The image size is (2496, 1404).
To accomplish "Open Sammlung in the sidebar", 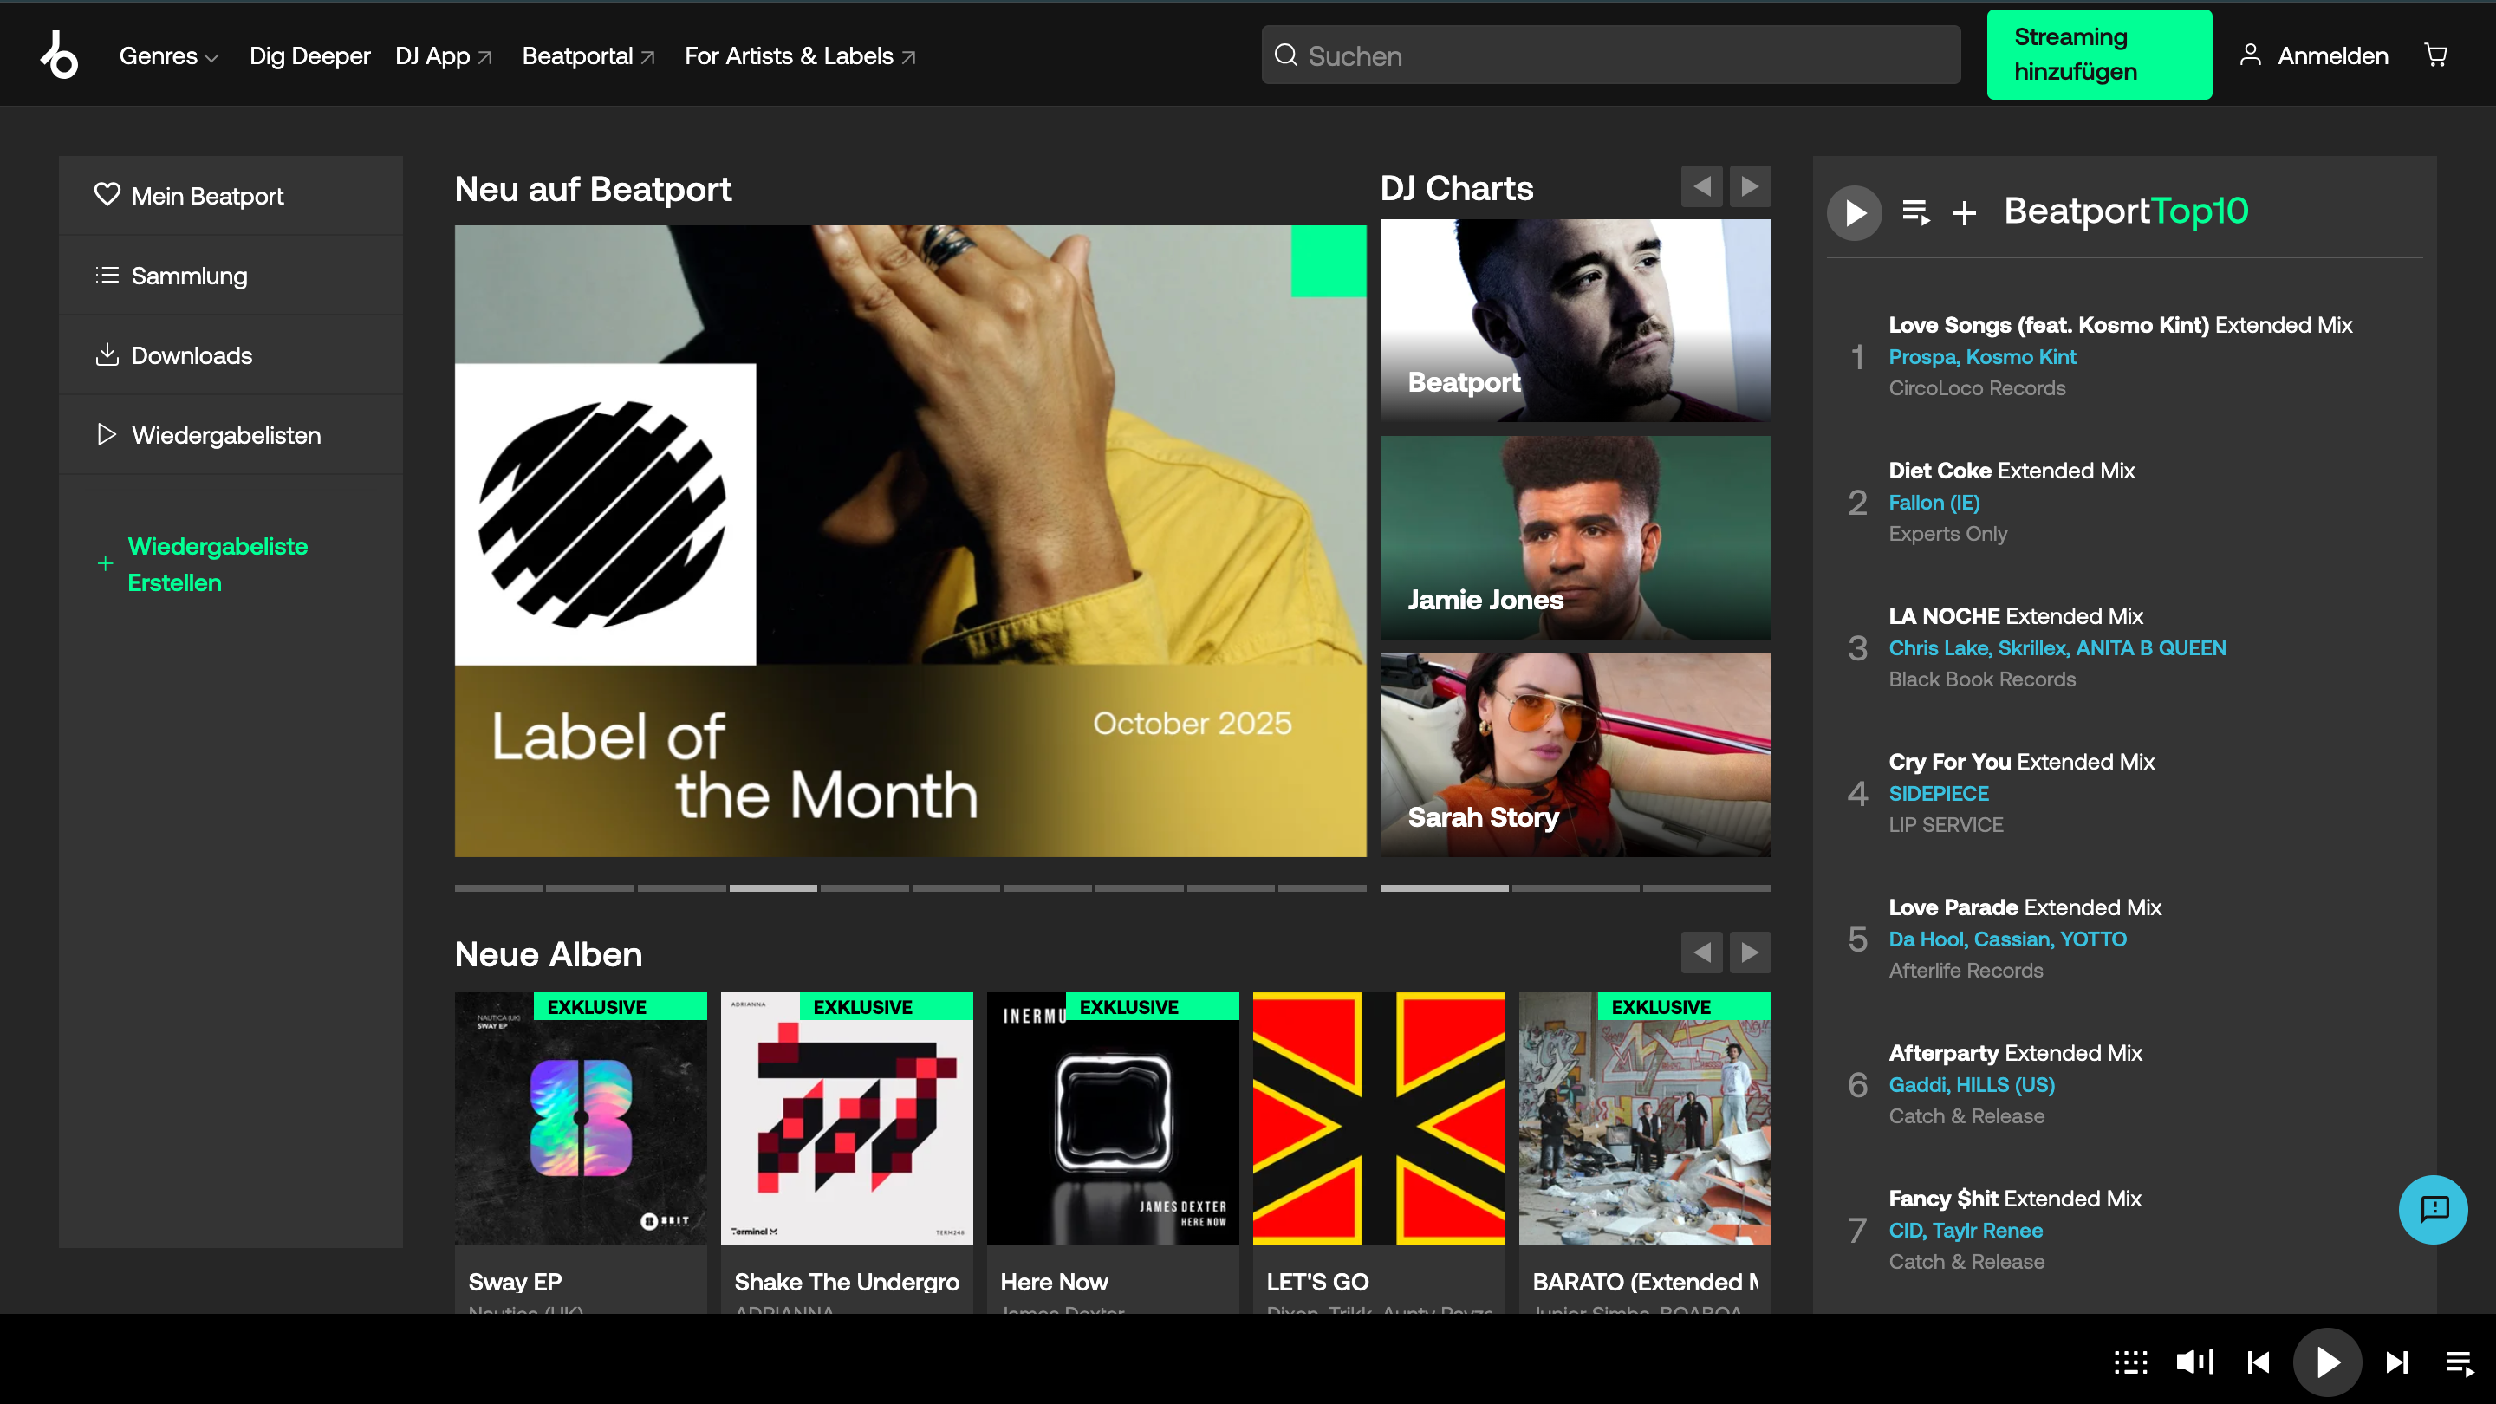I will tap(231, 276).
